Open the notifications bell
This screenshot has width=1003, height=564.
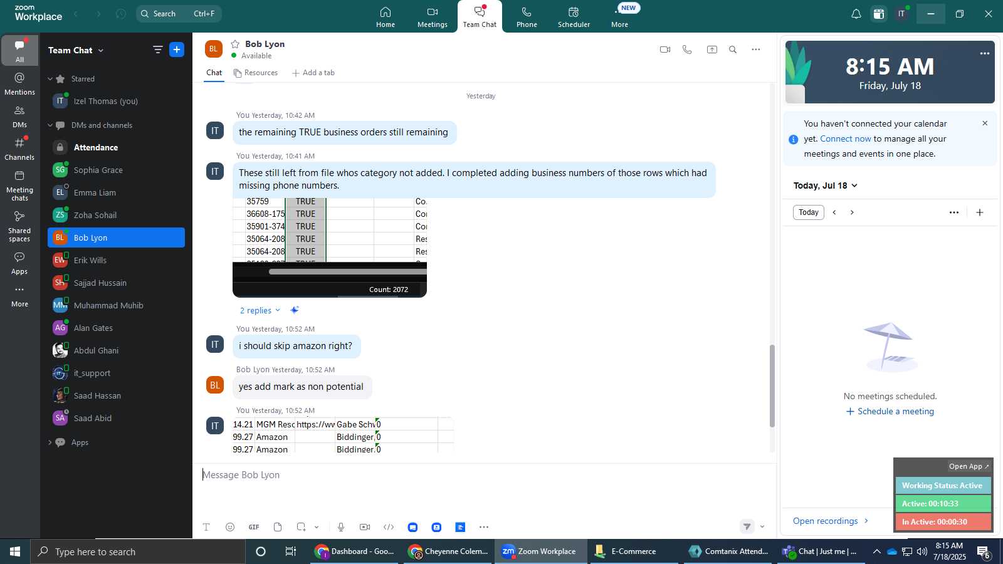[856, 14]
